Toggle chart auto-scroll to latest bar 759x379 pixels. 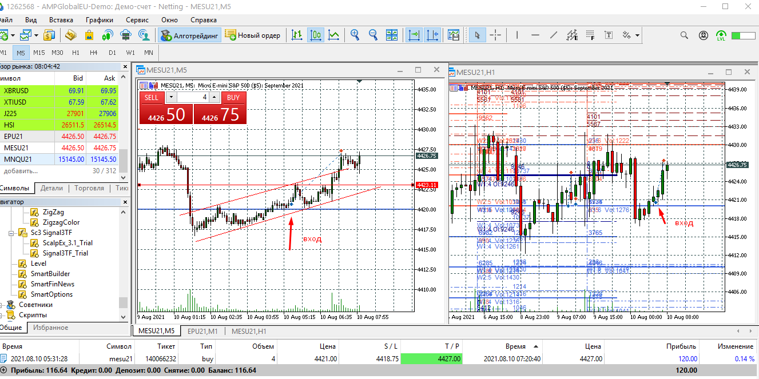414,35
